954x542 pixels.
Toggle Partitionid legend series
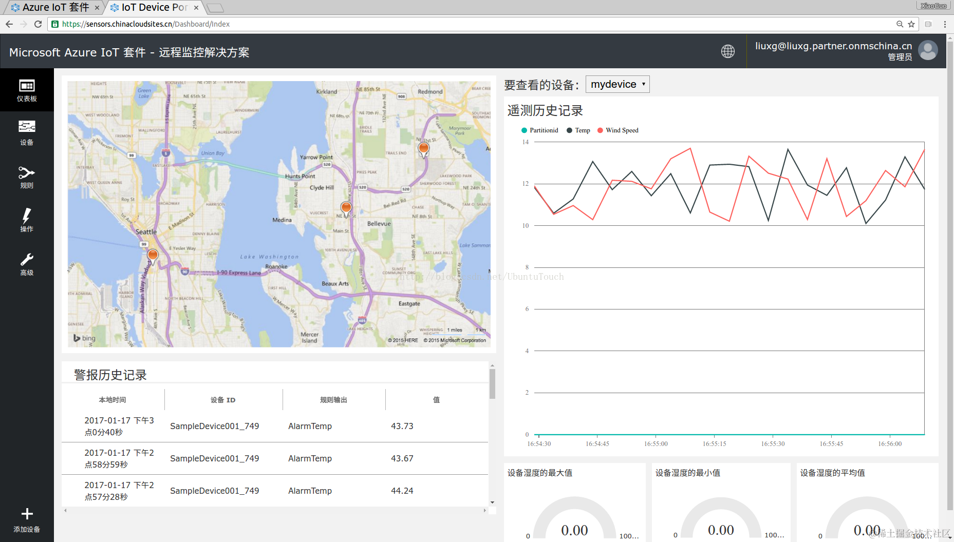[539, 130]
